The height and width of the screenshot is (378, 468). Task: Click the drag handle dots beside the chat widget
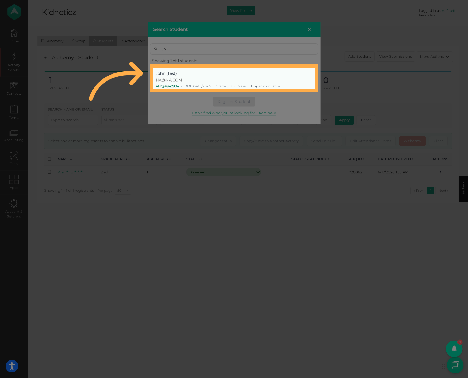coord(443,366)
